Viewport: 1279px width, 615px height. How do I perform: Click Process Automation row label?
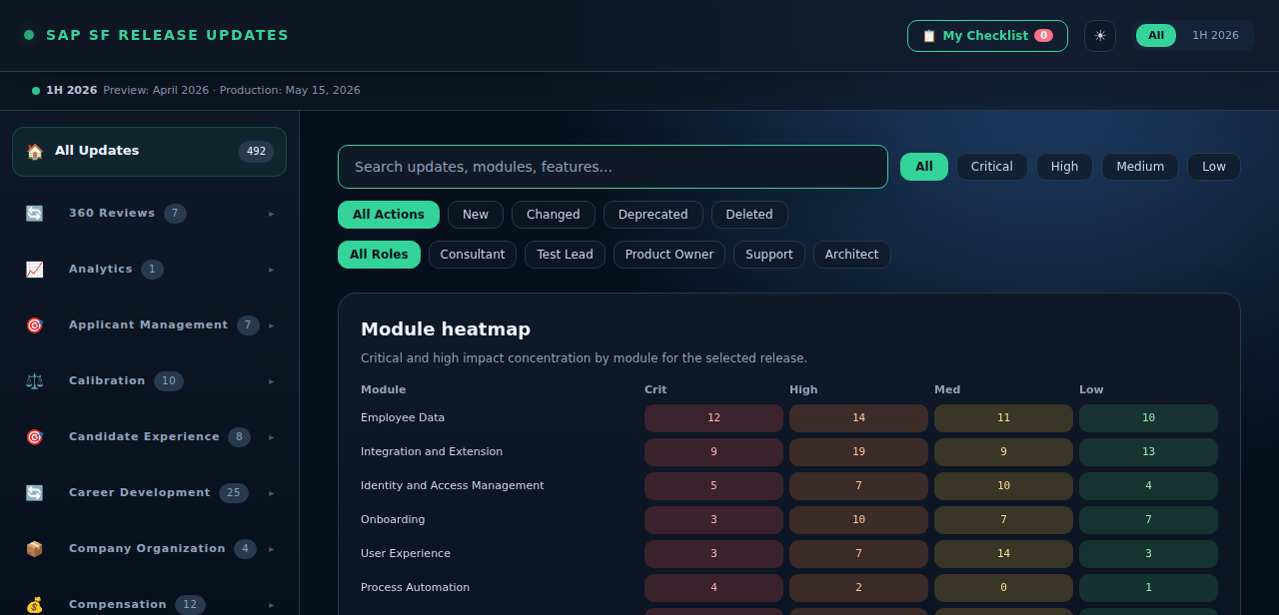415,588
